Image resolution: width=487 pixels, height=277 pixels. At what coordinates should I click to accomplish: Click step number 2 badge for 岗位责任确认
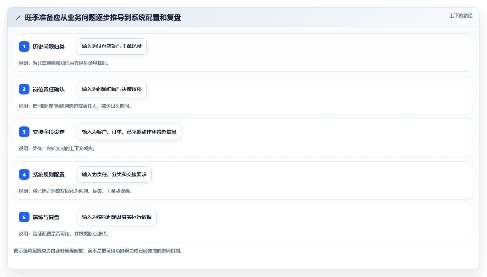(x=24, y=89)
